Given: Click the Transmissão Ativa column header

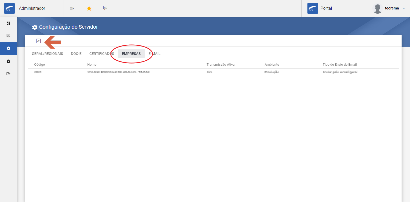Looking at the screenshot, I should (x=220, y=65).
